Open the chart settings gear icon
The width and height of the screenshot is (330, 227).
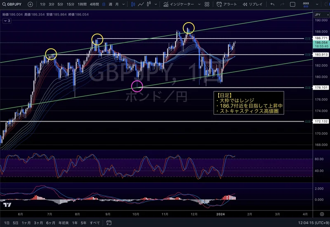tap(322, 214)
